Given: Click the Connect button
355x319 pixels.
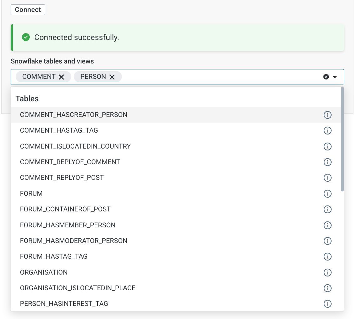Looking at the screenshot, I should (x=28, y=10).
